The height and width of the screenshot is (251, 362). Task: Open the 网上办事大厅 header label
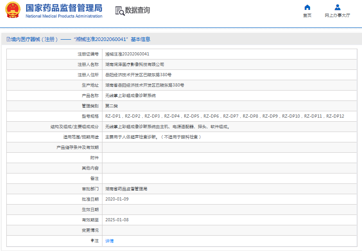point(337,15)
